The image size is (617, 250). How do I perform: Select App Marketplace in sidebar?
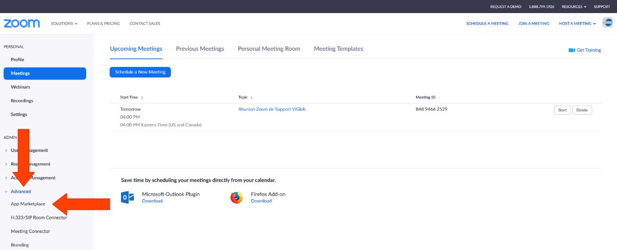click(x=28, y=204)
